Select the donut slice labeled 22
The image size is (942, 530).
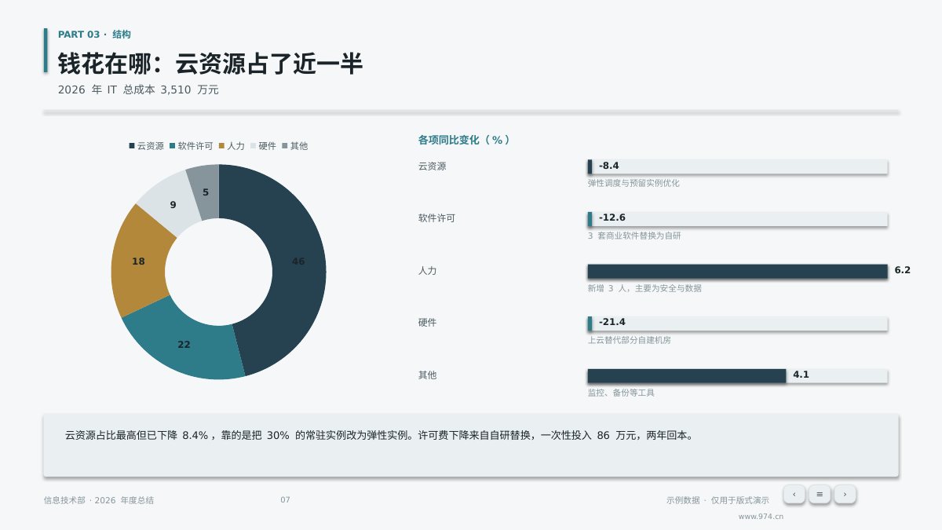(x=184, y=345)
